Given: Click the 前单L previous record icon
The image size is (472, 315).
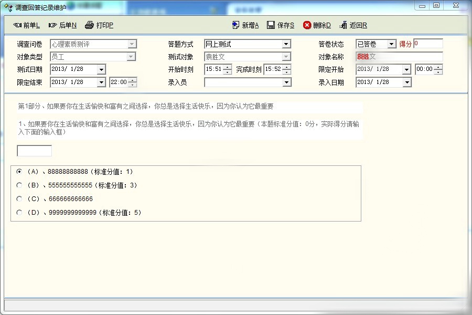Looking at the screenshot, I should [17, 25].
